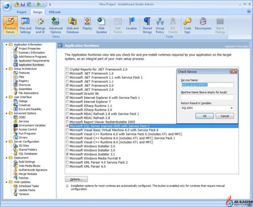Open Web and Database view
The height and width of the screenshot is (207, 253).
73,25
